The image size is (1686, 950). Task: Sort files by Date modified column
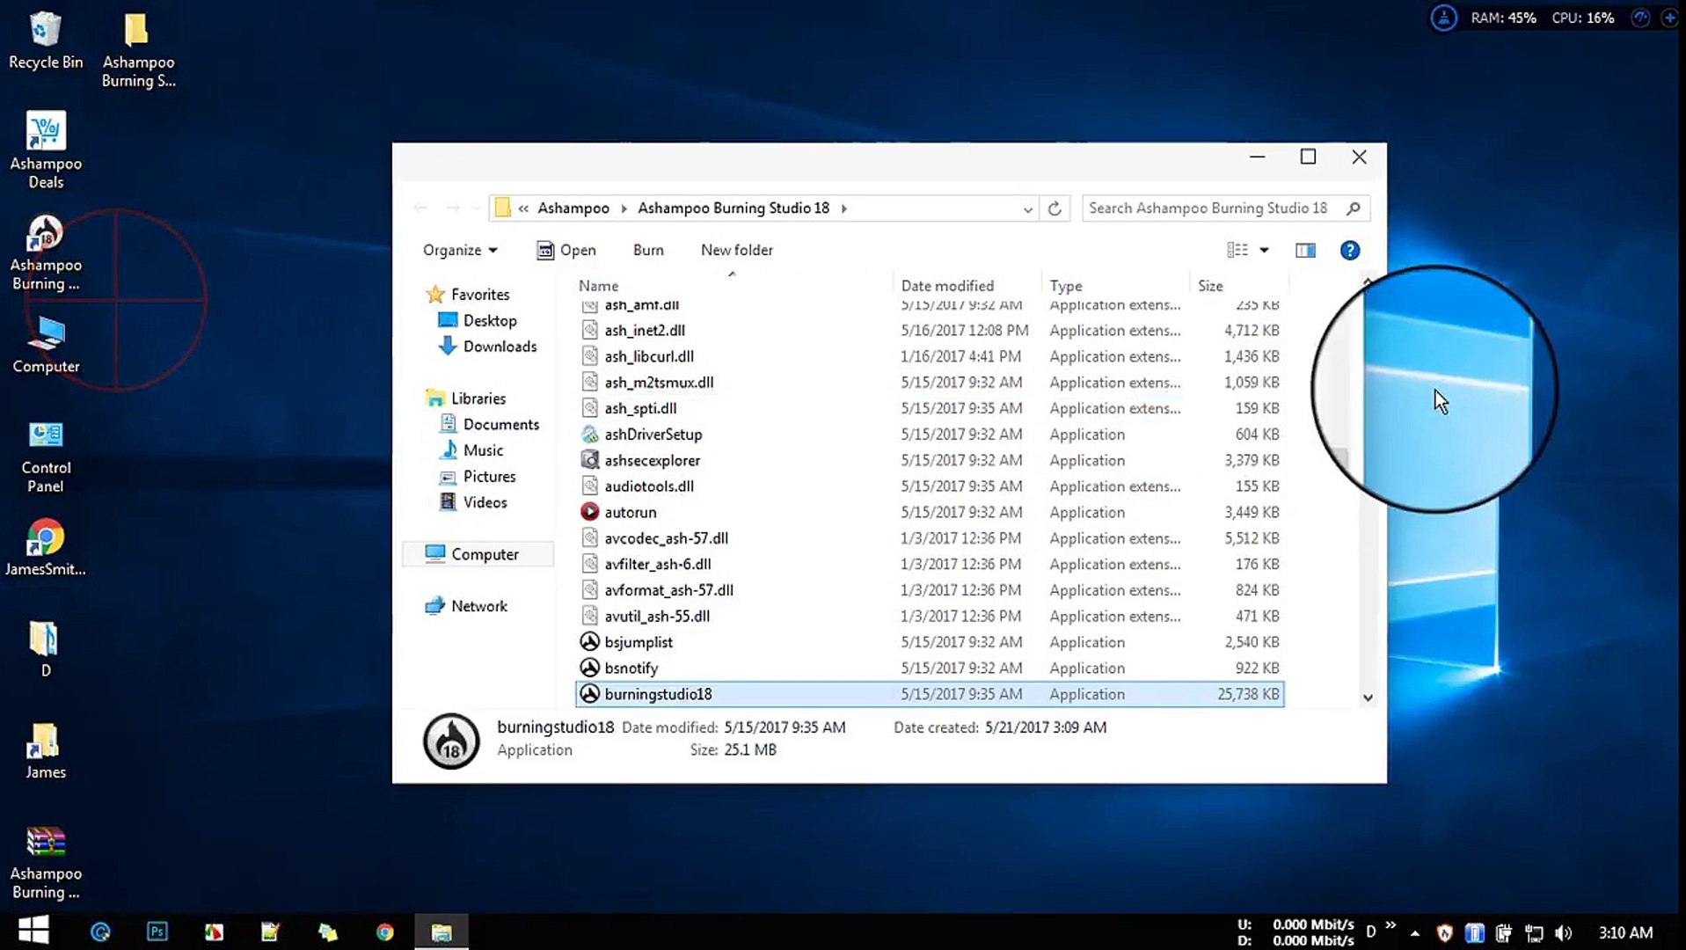[946, 286]
